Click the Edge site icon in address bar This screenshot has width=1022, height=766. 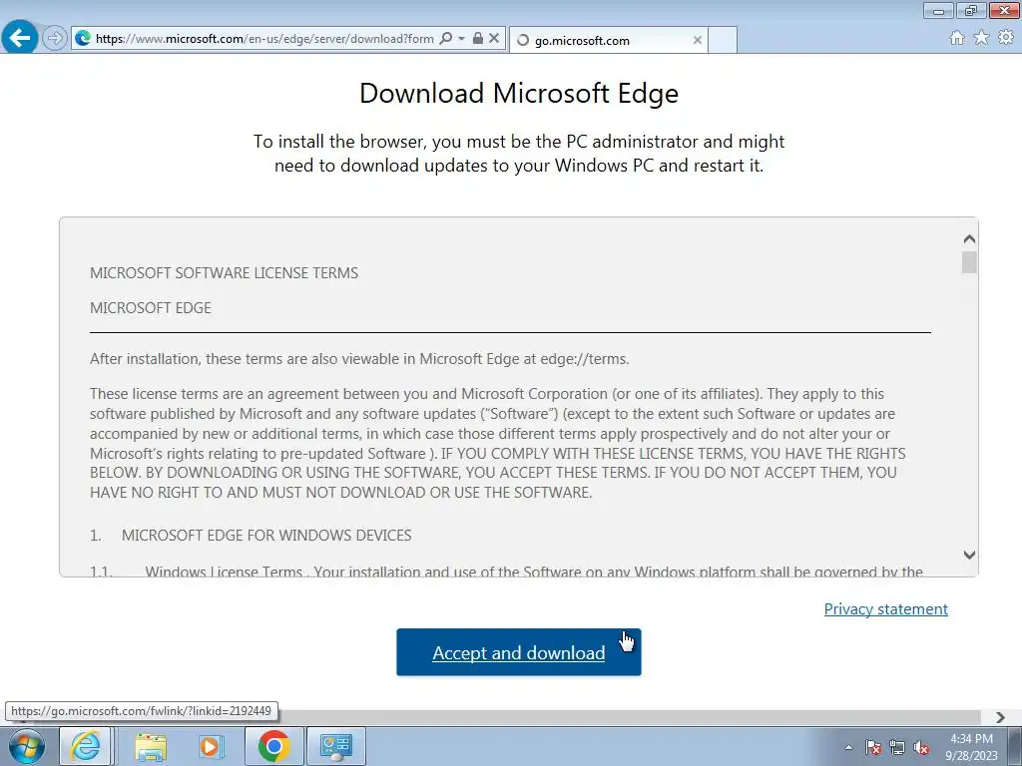pyautogui.click(x=83, y=39)
